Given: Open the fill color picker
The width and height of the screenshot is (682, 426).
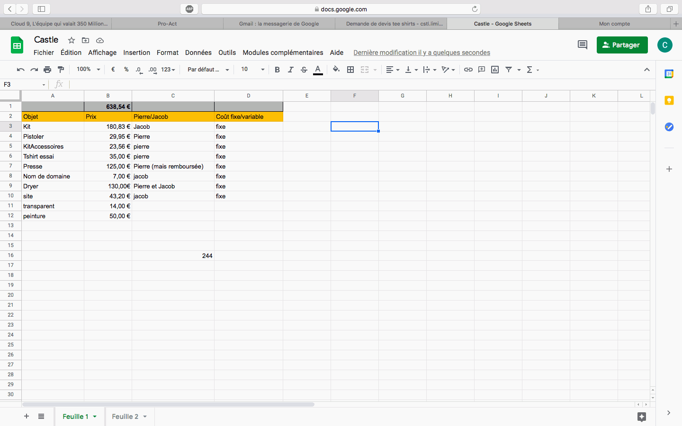Looking at the screenshot, I should [x=336, y=70].
